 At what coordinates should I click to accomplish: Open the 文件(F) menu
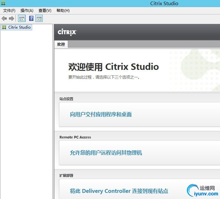point(9,11)
